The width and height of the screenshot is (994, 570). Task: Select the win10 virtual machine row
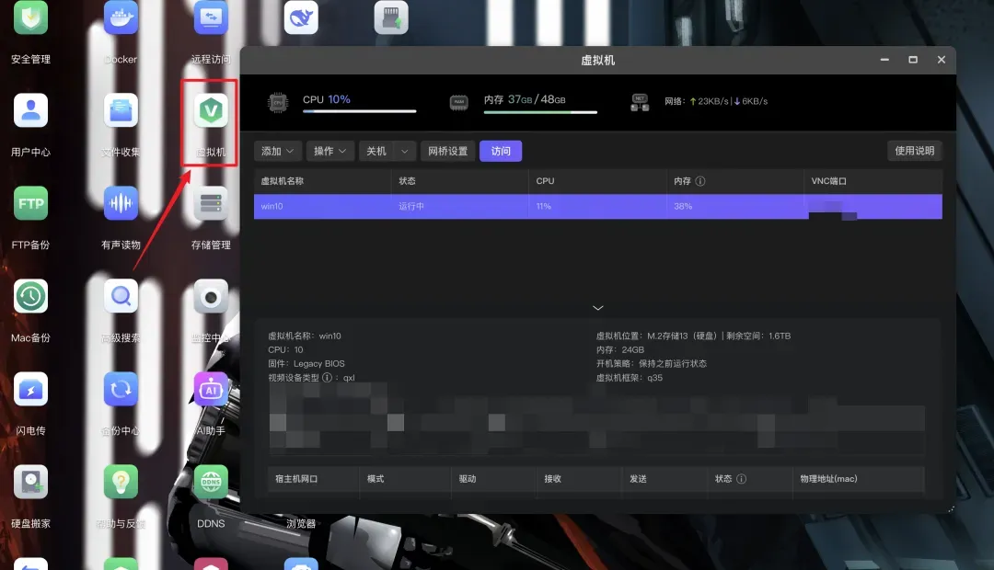tap(597, 207)
